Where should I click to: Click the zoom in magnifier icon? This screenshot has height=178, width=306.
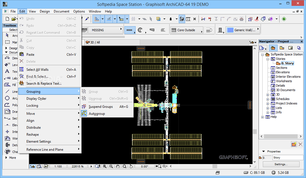coord(105,166)
